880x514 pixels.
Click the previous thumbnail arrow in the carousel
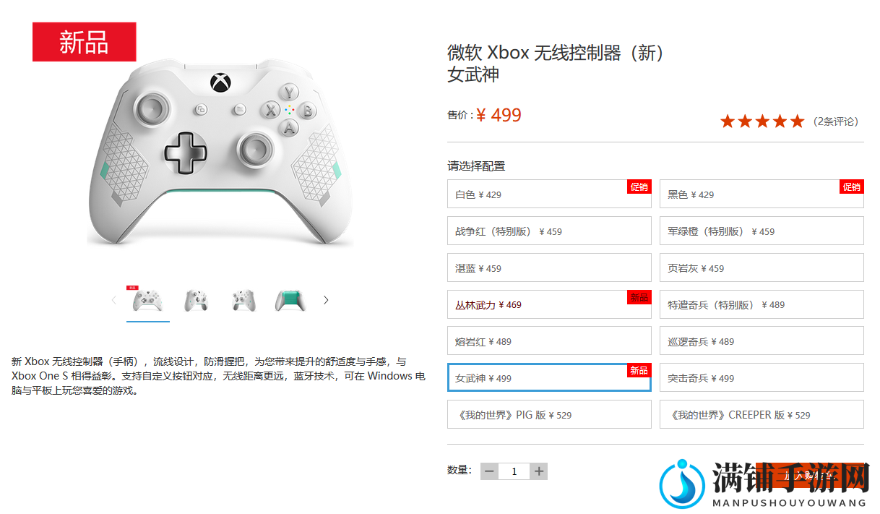[x=113, y=300]
